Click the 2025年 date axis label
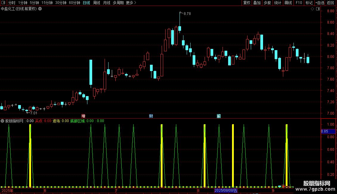 [x=7, y=190]
